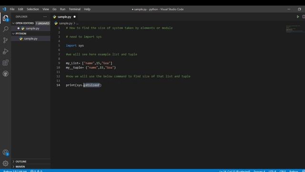Click Spaces: 4 indentation status
305x172 pixels.
click(259, 171)
